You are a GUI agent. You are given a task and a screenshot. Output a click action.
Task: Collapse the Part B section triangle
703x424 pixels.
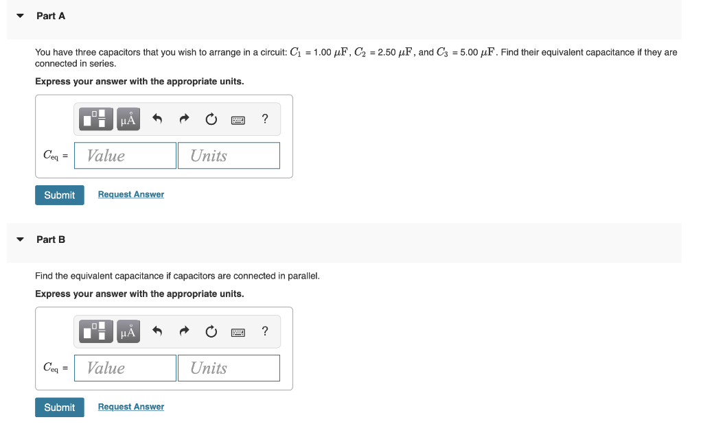pos(20,239)
